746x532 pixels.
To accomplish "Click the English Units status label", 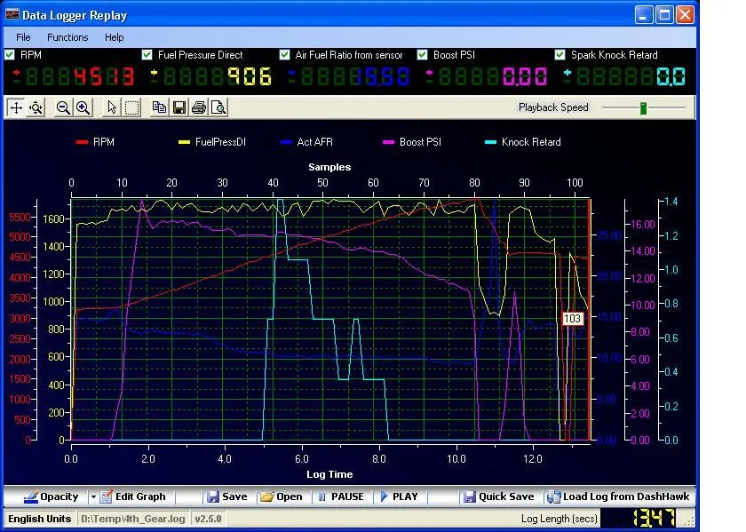I will (x=39, y=519).
